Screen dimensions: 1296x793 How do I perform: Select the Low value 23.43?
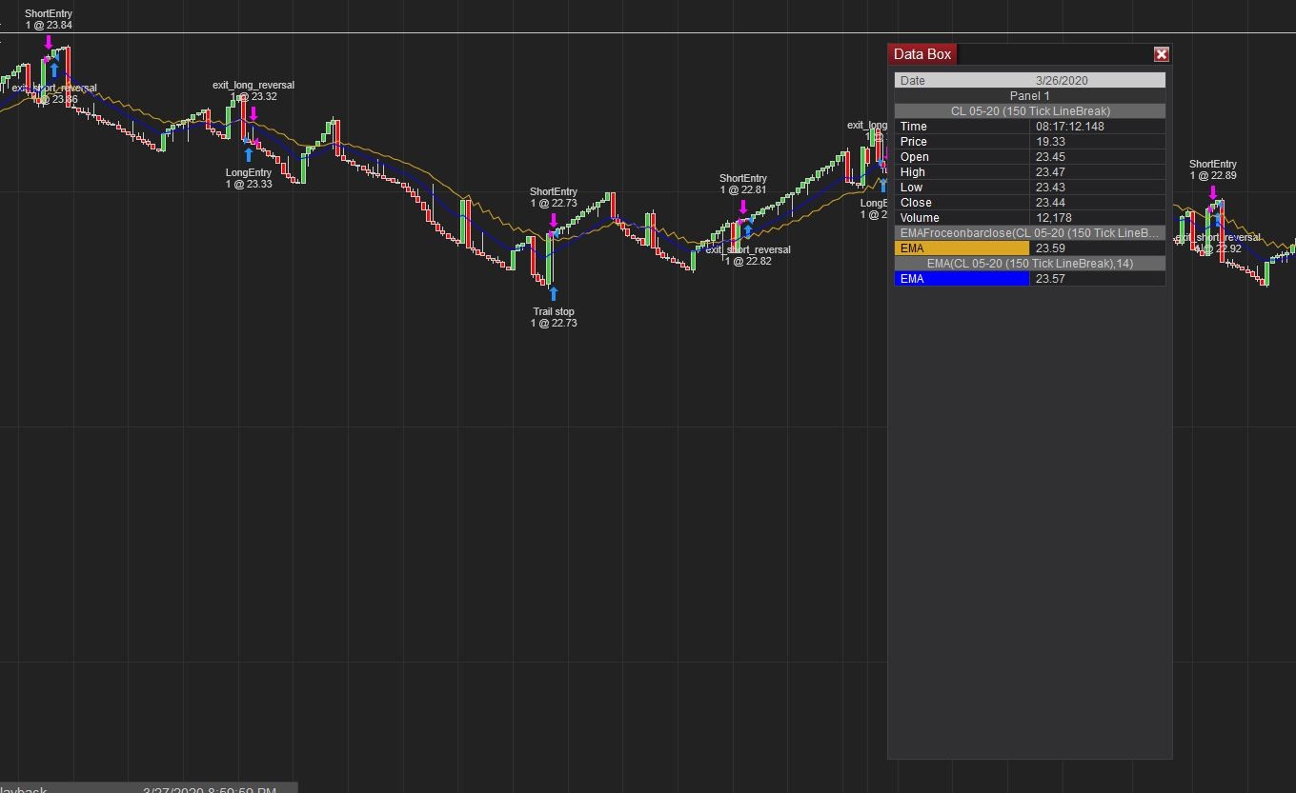pos(1050,188)
